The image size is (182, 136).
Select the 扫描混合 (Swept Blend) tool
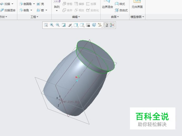point(8,10)
